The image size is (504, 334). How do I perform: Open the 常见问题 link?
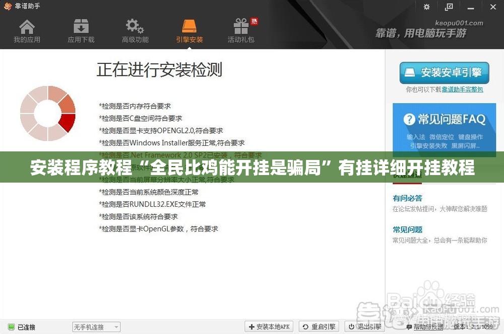pos(407,229)
